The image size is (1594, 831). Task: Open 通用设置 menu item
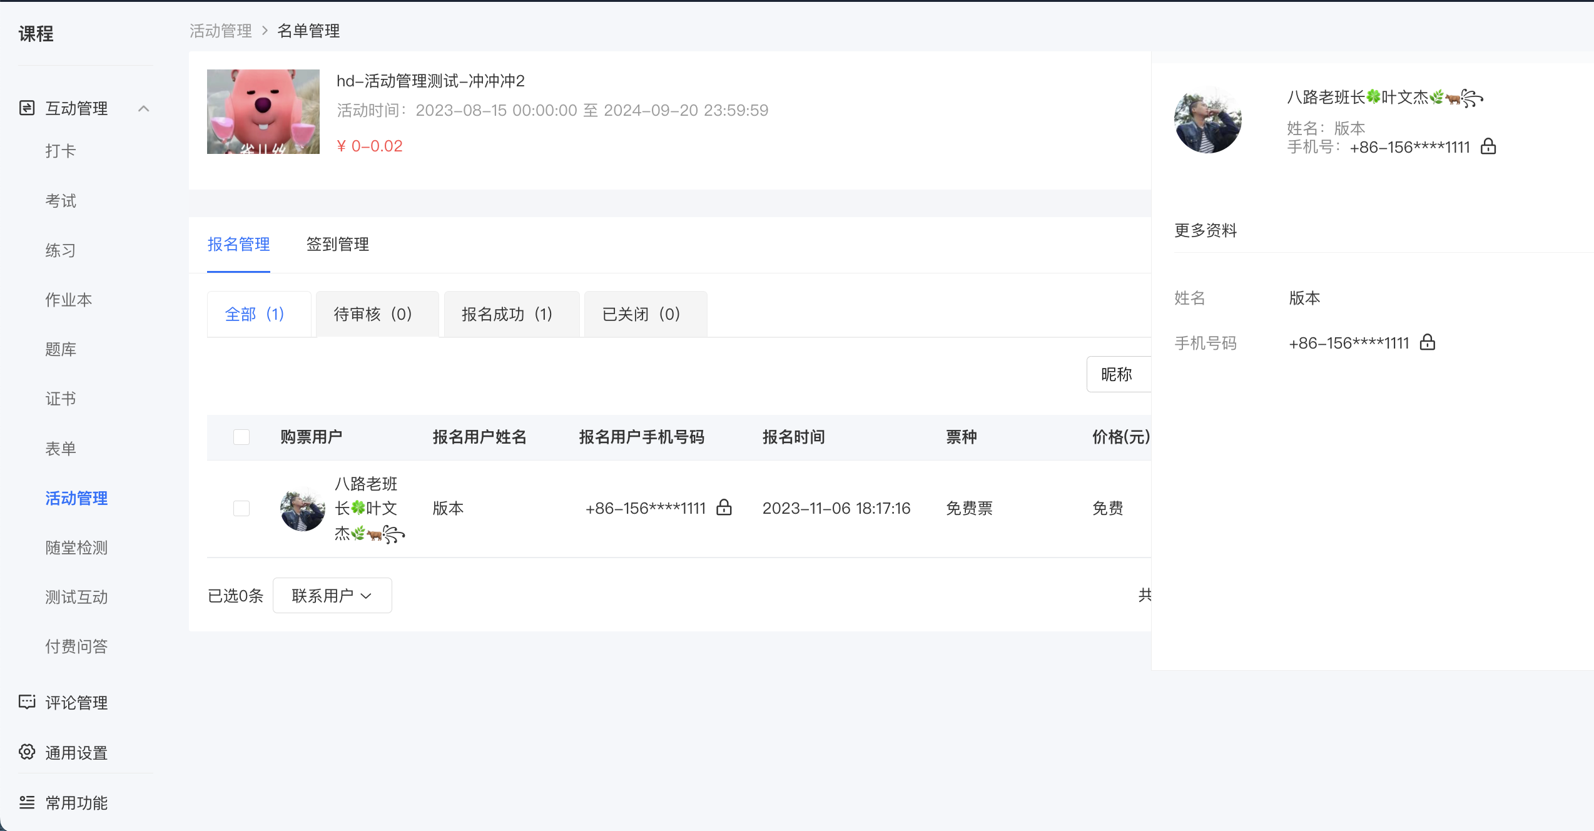pos(76,753)
